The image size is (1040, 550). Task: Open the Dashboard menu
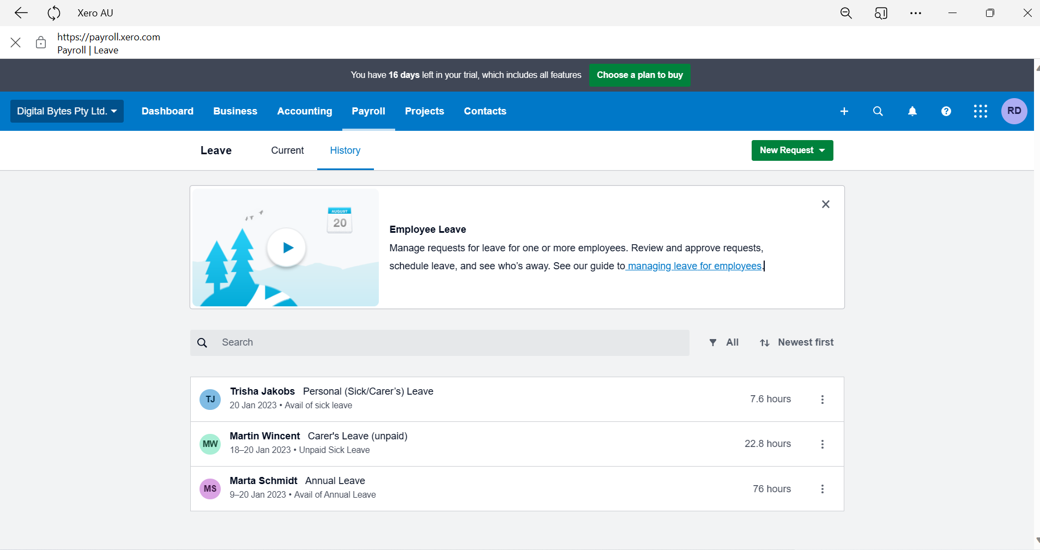point(167,111)
